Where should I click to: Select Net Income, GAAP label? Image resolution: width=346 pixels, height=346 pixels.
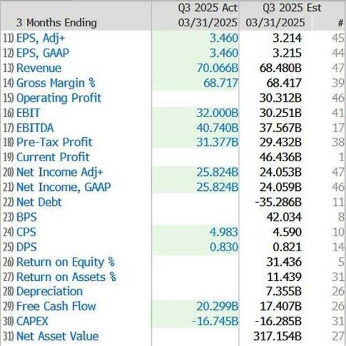coord(64,187)
